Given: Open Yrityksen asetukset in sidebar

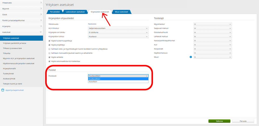Looking at the screenshot, I should (22, 38).
